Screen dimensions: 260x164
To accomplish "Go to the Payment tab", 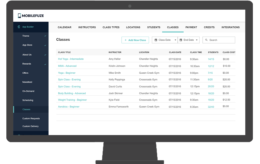I will [191, 27].
